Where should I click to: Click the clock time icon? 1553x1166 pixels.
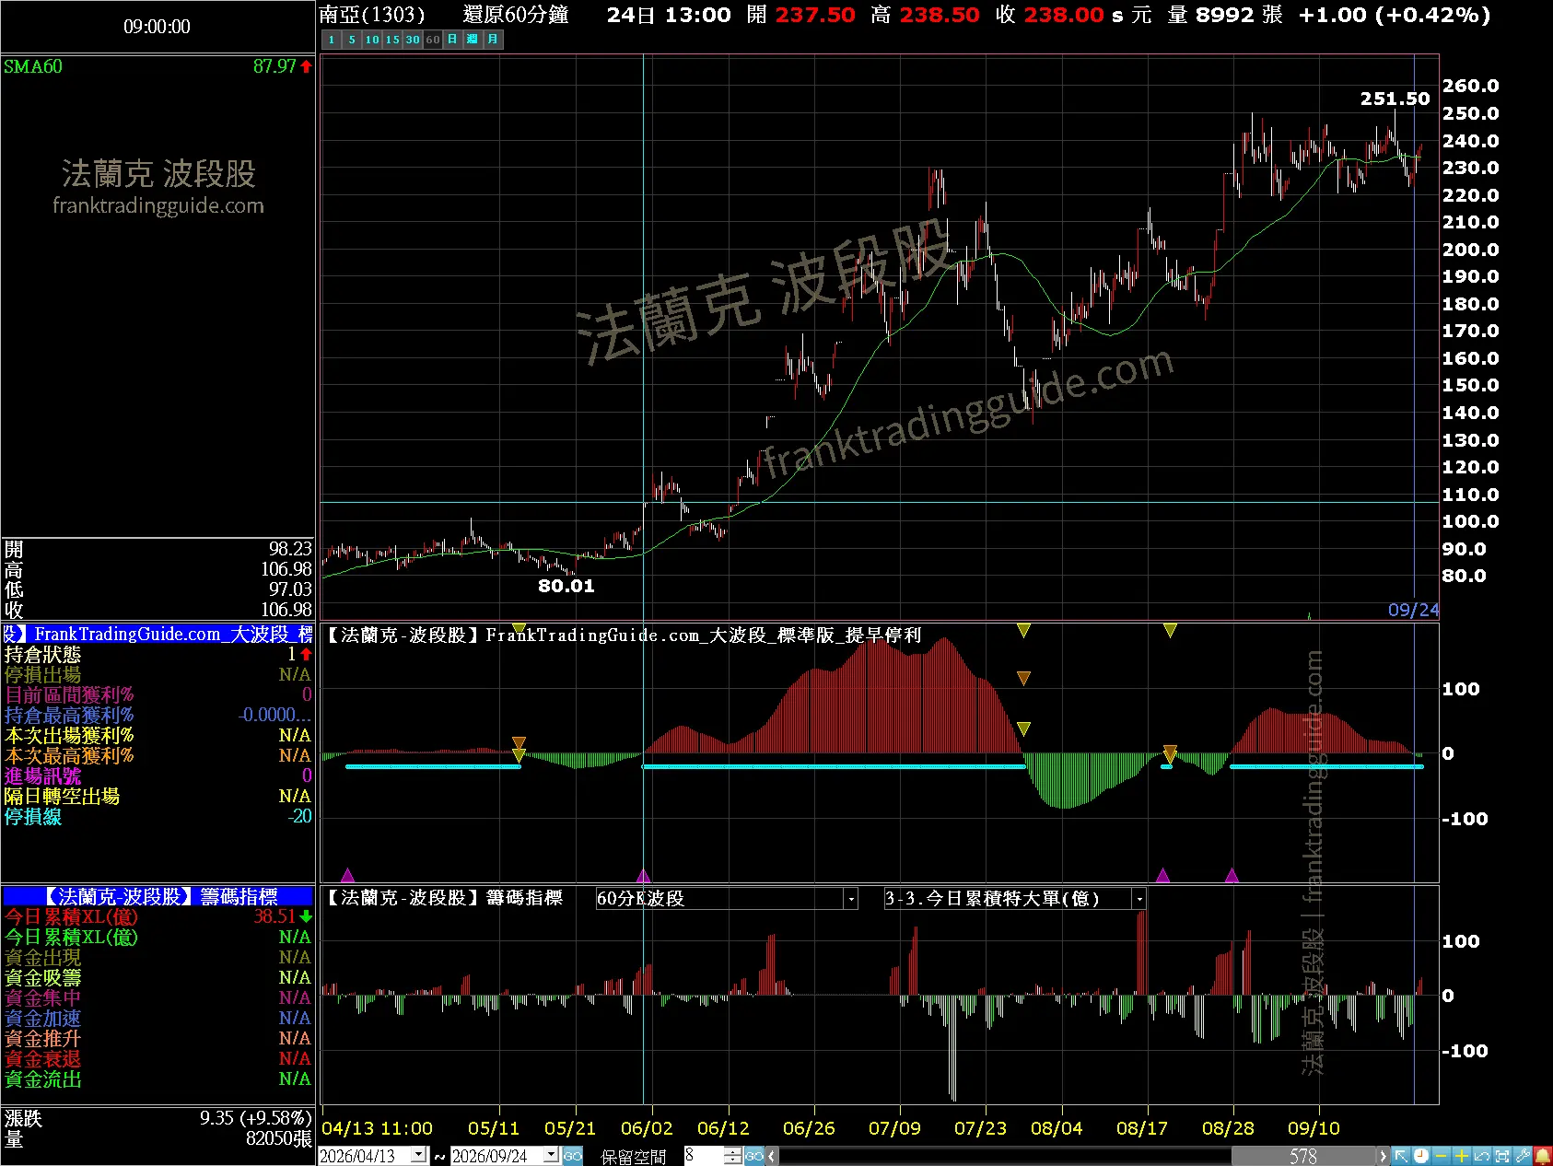tap(1421, 1156)
